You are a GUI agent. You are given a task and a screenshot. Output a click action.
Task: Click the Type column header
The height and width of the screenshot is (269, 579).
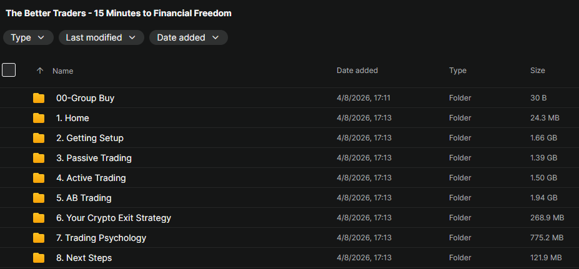tap(458, 71)
